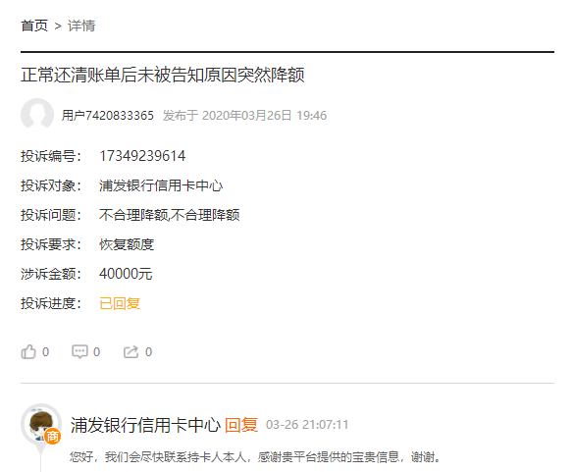Click the comment count number
574x472 pixels.
coord(96,352)
